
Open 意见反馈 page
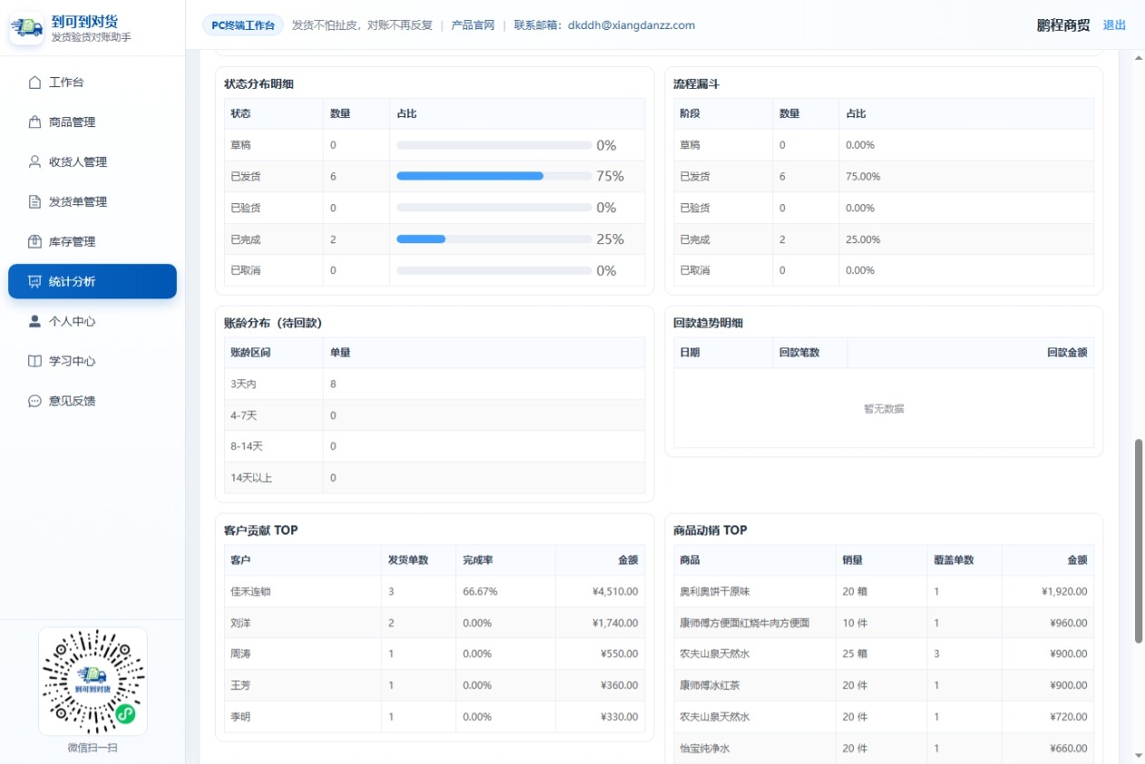click(92, 401)
